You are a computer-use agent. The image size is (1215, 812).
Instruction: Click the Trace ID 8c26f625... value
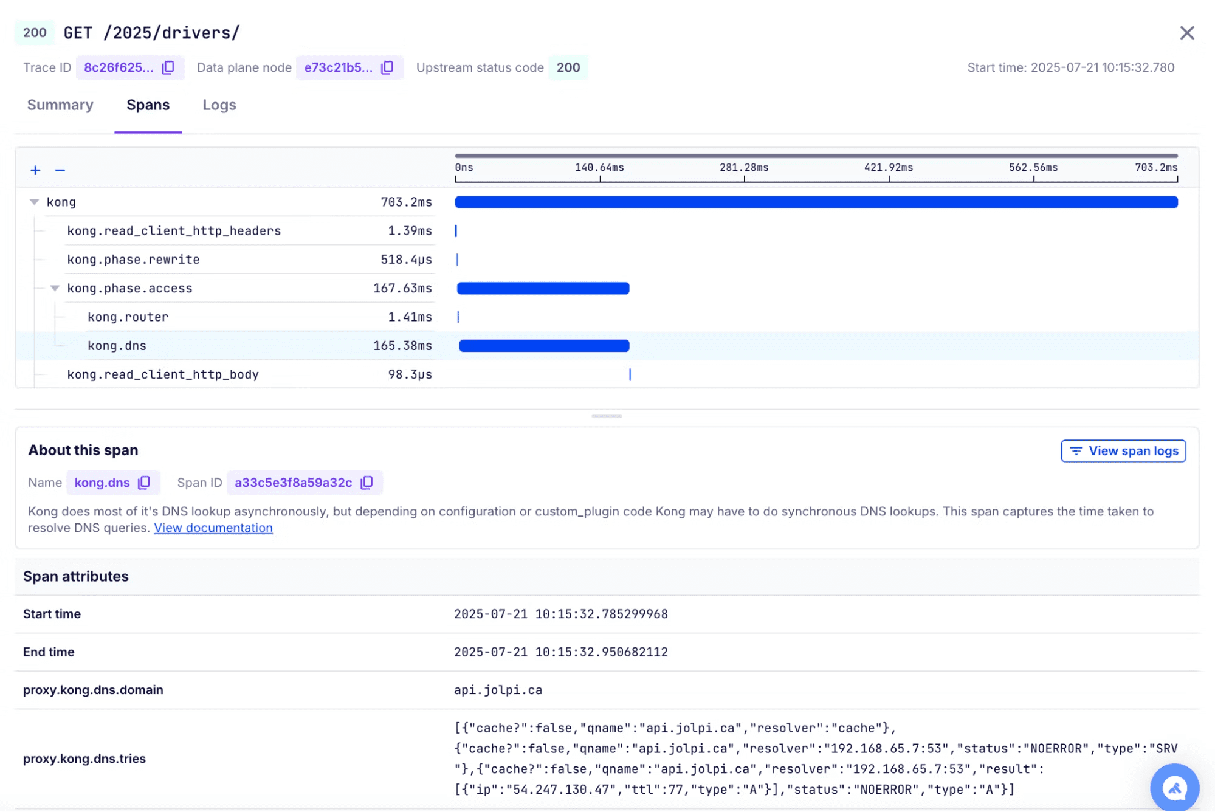click(x=119, y=67)
